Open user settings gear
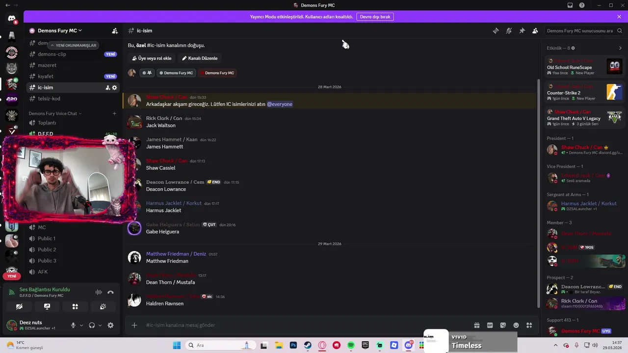 110,325
